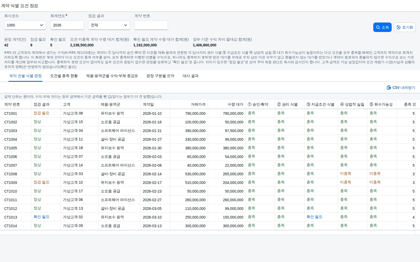Select contract number CT1004
The image size is (420, 262).
(10, 139)
